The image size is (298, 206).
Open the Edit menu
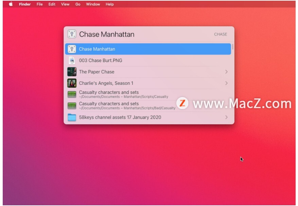click(52, 4)
